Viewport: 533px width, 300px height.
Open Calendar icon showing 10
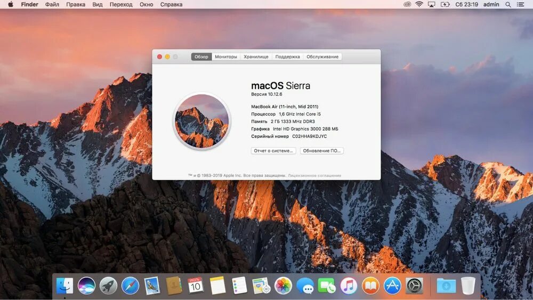click(x=196, y=286)
